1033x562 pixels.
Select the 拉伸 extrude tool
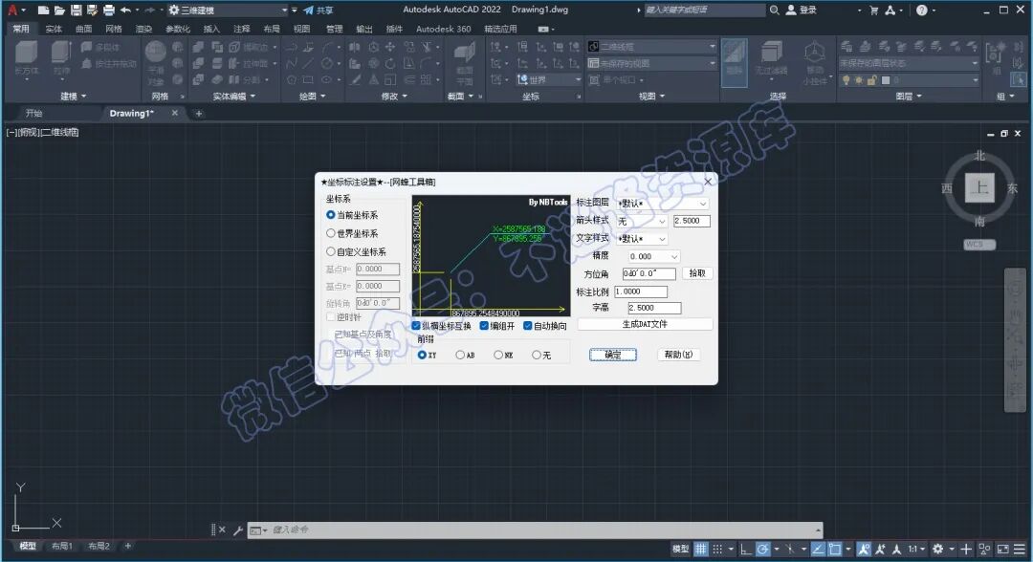pyautogui.click(x=61, y=58)
